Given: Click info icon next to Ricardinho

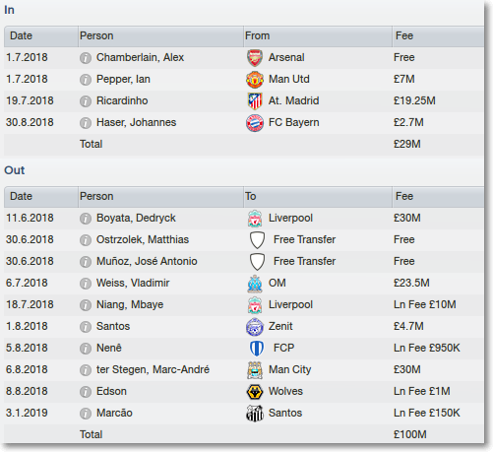Looking at the screenshot, I should pos(86,101).
